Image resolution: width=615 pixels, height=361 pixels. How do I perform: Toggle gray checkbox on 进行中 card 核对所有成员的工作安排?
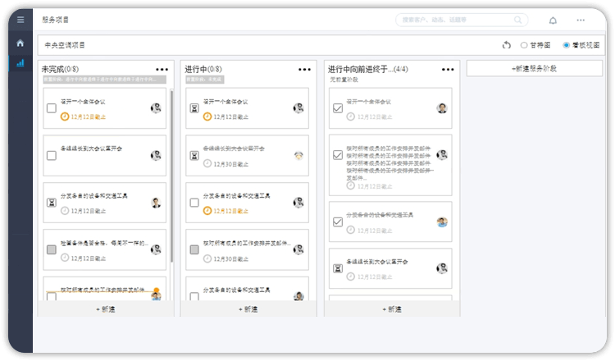pyautogui.click(x=194, y=249)
